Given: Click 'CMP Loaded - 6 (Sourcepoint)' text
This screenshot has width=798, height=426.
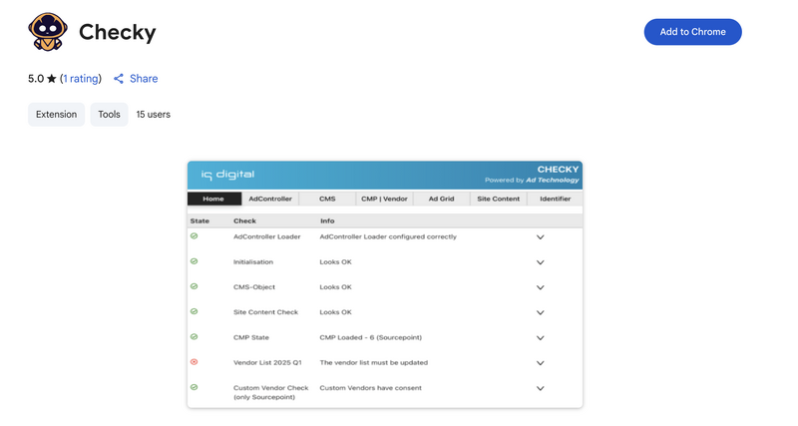Looking at the screenshot, I should coord(370,337).
